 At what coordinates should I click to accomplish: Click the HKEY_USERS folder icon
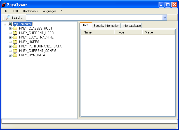click(x=15, y=42)
